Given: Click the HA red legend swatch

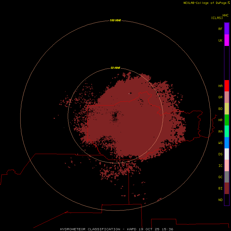Looking at the screenshot, I should pos(227,86).
